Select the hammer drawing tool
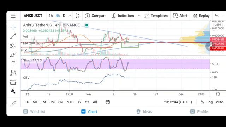Image resolution: width=226 pixels, height=127 pixels. click(x=13, y=91)
